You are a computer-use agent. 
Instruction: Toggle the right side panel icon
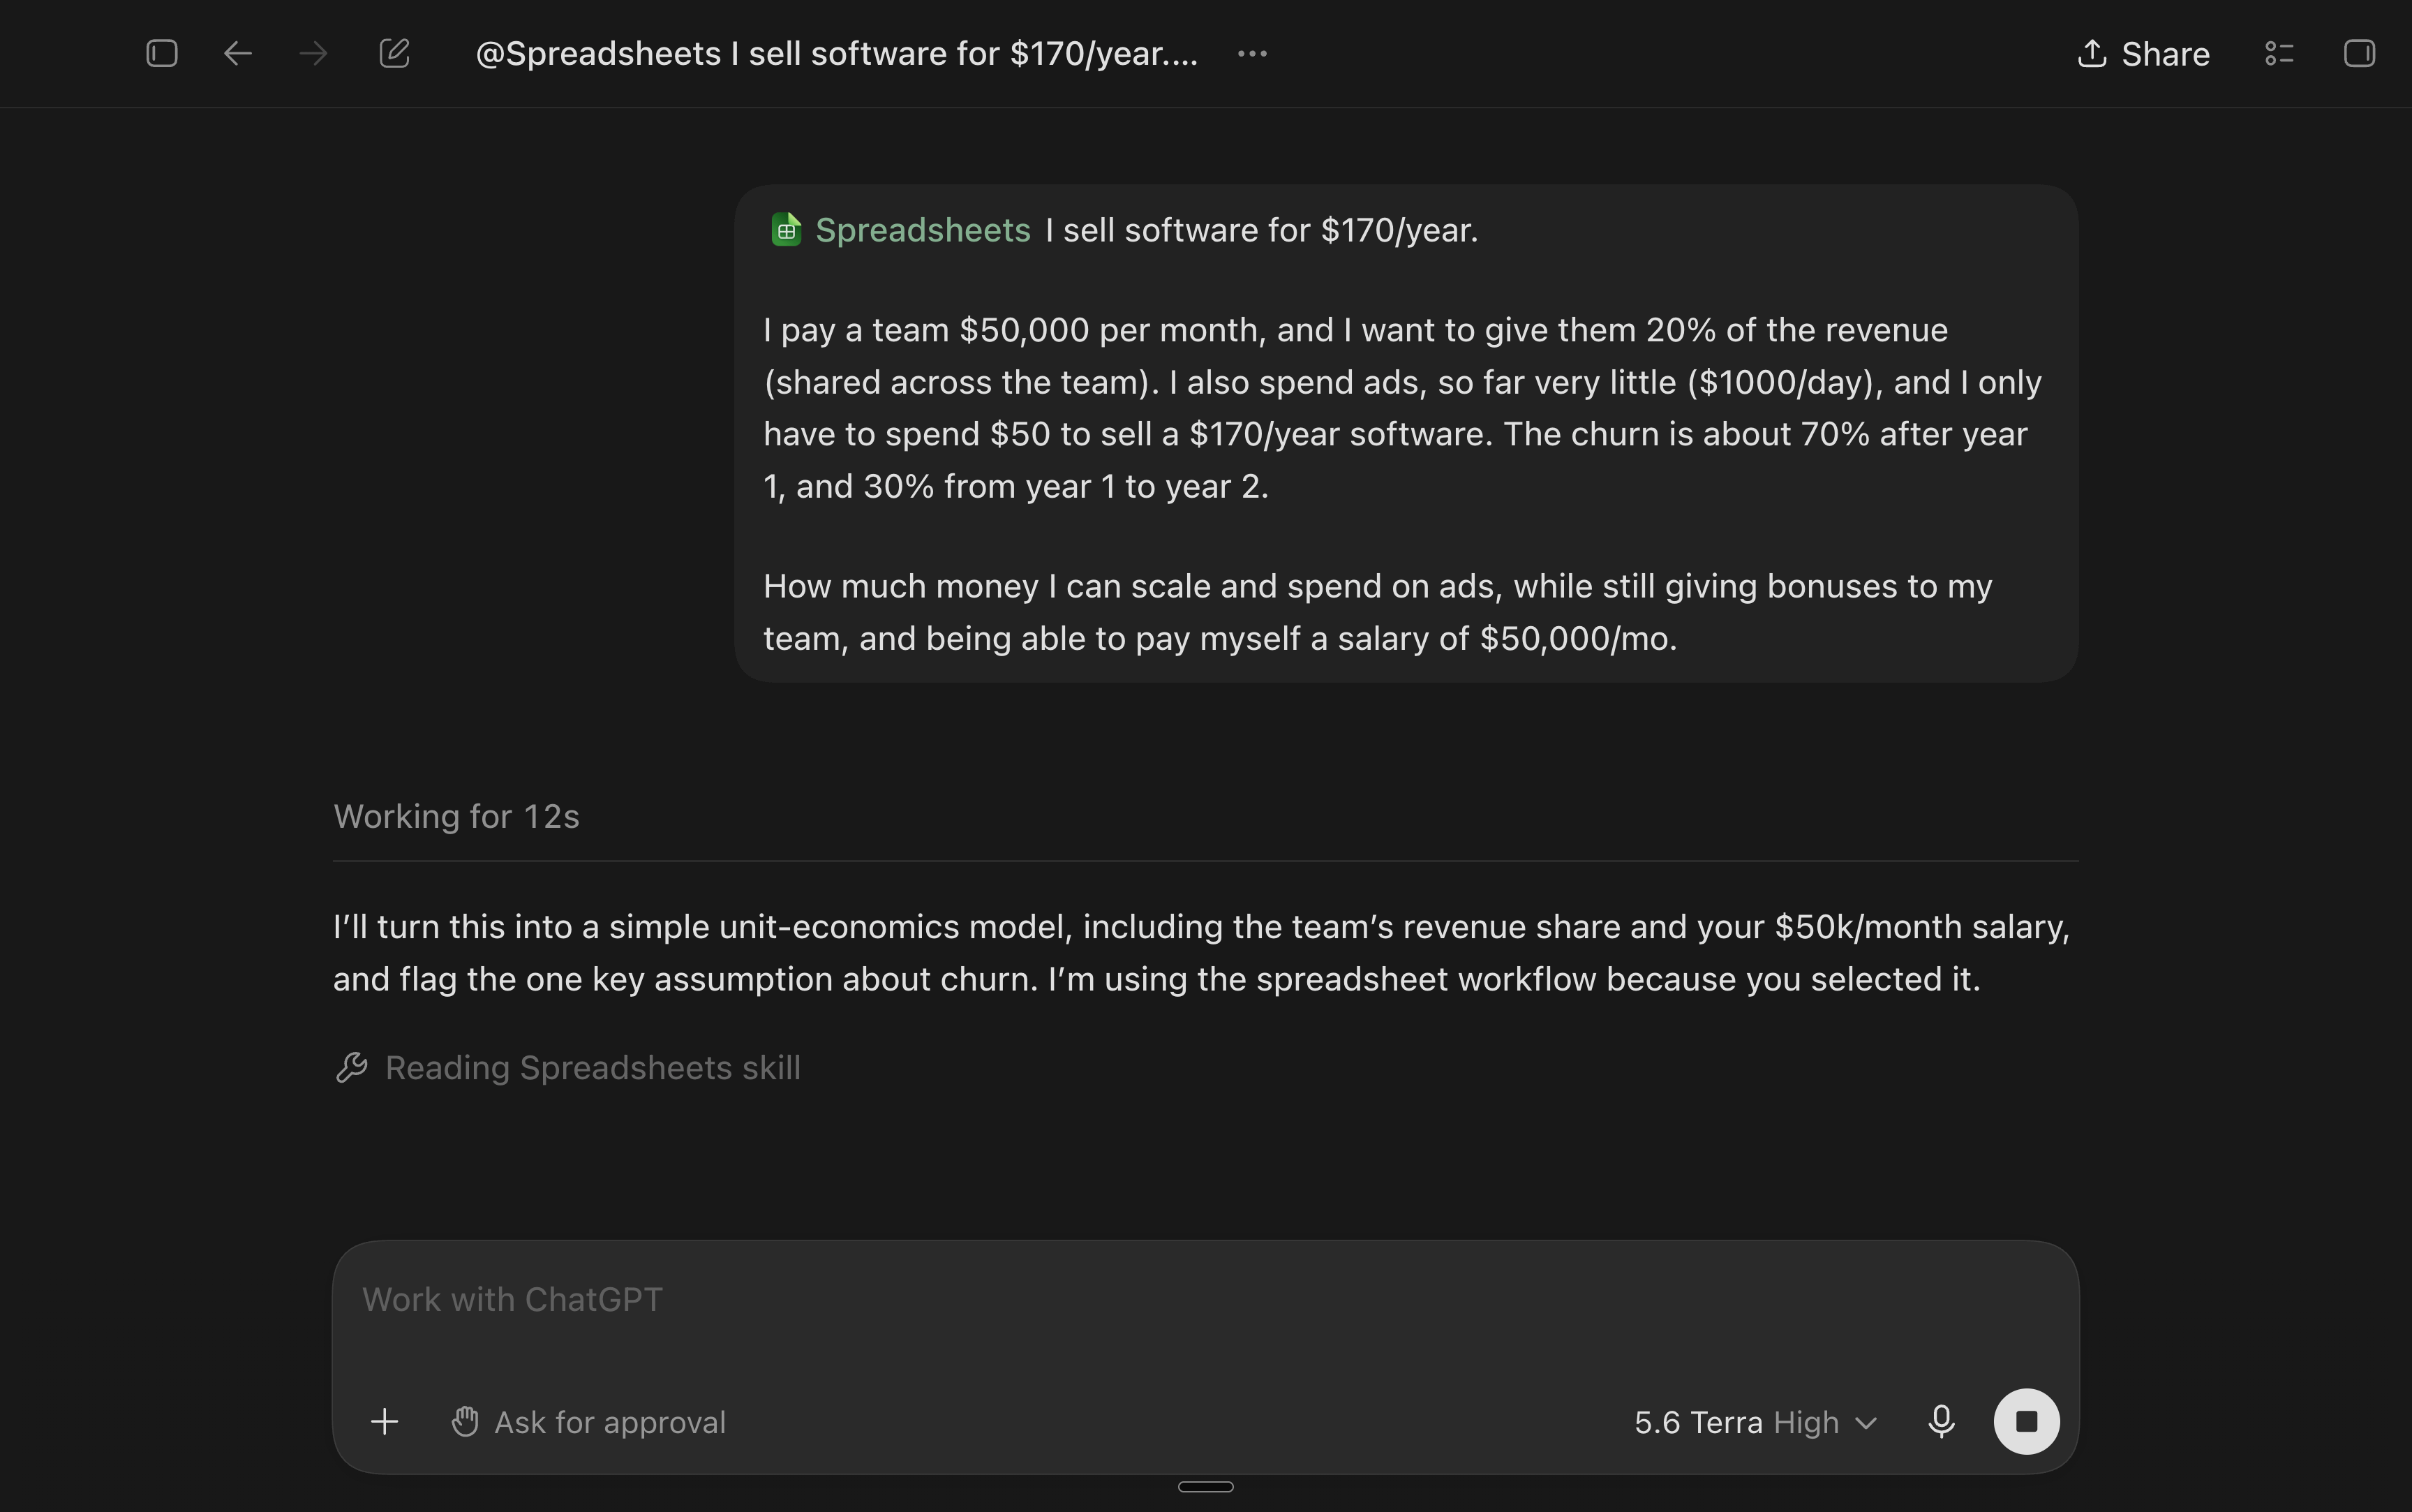[x=2360, y=53]
